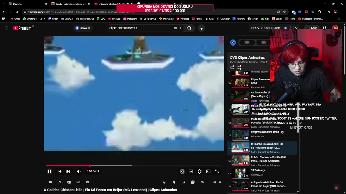Toggle the loop video icon below player
The height and width of the screenshot is (194, 346).
202,182
